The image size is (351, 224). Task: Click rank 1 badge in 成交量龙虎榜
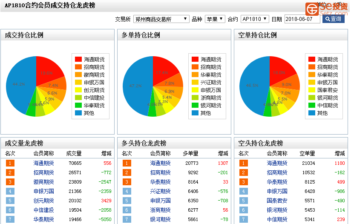(x=10, y=163)
